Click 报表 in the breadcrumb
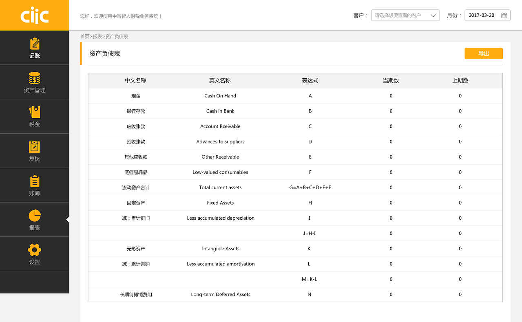This screenshot has height=322, width=522. coord(97,37)
